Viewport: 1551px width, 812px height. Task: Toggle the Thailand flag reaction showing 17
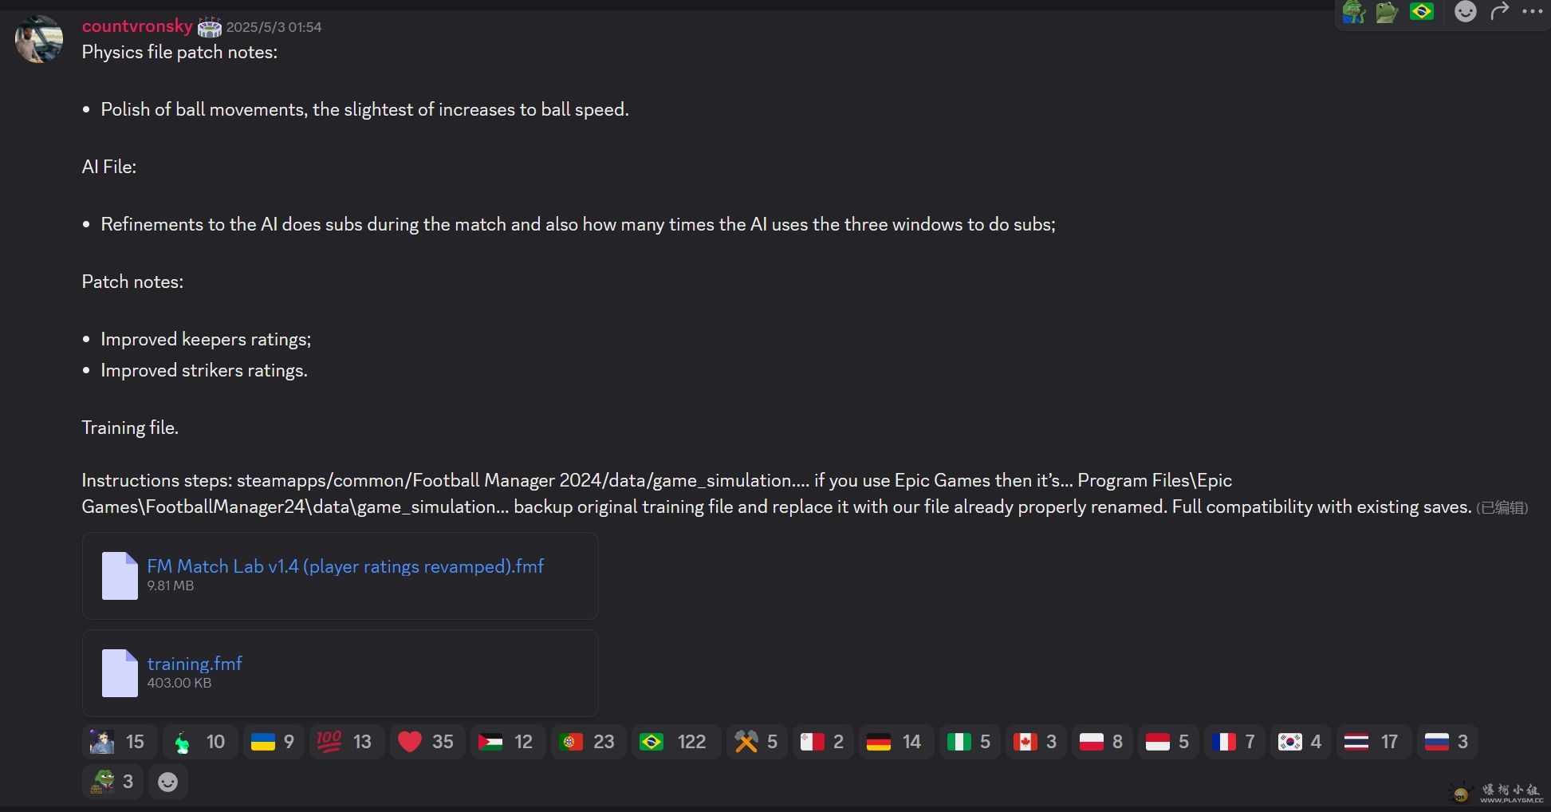click(x=1370, y=742)
